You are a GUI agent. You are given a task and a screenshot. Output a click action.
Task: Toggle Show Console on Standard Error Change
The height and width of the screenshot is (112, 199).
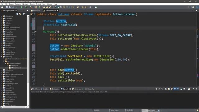pyautogui.click(x=178, y=89)
